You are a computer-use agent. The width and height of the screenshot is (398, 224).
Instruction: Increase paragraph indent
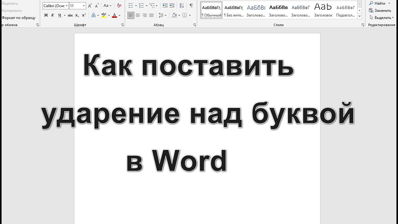click(x=172, y=6)
